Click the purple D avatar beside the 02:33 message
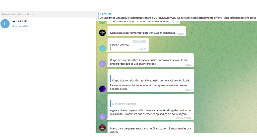This screenshot has height=137, width=257. click(102, 64)
